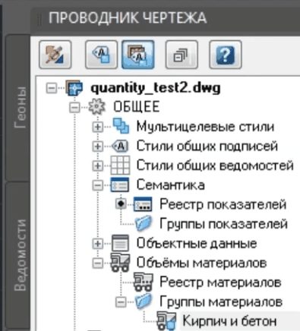Viewport: 300px width, 331px height.
Task: Select Реестр показателей label
Action: [x=223, y=204]
